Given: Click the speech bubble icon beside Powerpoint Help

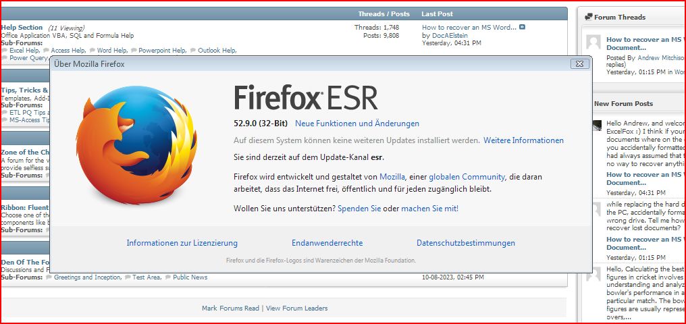Looking at the screenshot, I should coord(134,50).
